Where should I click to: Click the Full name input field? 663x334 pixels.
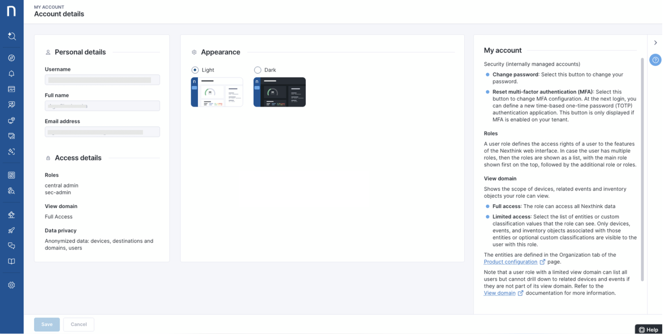point(102,106)
